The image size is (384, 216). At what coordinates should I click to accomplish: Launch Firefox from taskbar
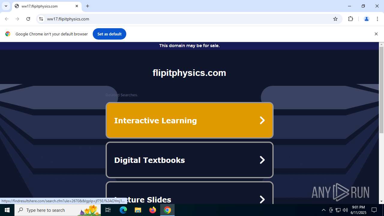[153, 210]
